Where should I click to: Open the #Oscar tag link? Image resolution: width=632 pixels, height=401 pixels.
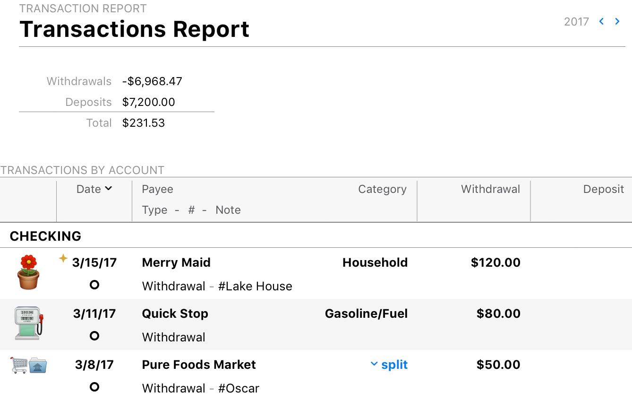[x=239, y=388]
